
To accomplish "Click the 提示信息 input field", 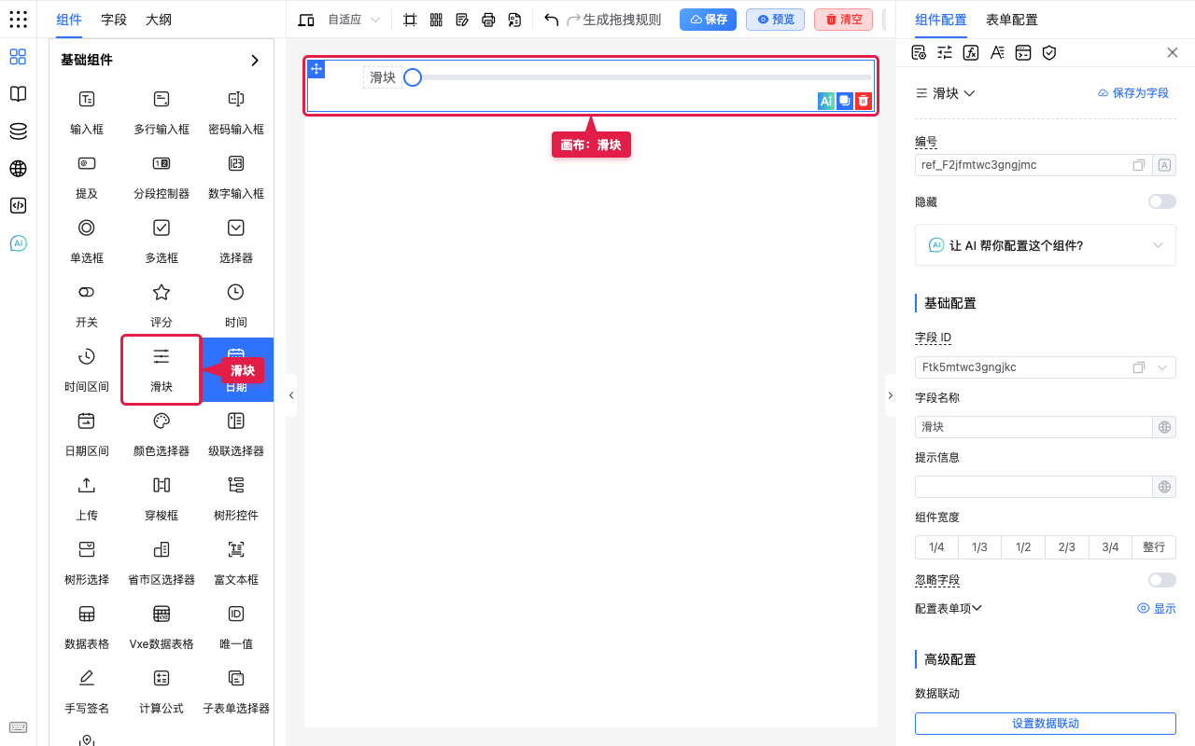I will coord(1034,487).
